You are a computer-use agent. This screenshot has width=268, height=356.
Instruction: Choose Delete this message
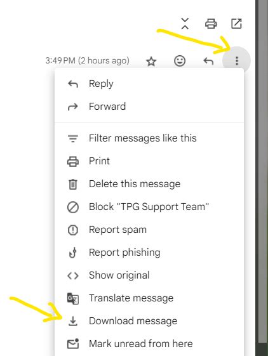(149, 184)
